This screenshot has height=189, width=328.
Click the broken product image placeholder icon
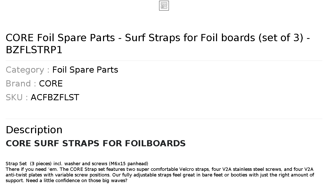(164, 6)
